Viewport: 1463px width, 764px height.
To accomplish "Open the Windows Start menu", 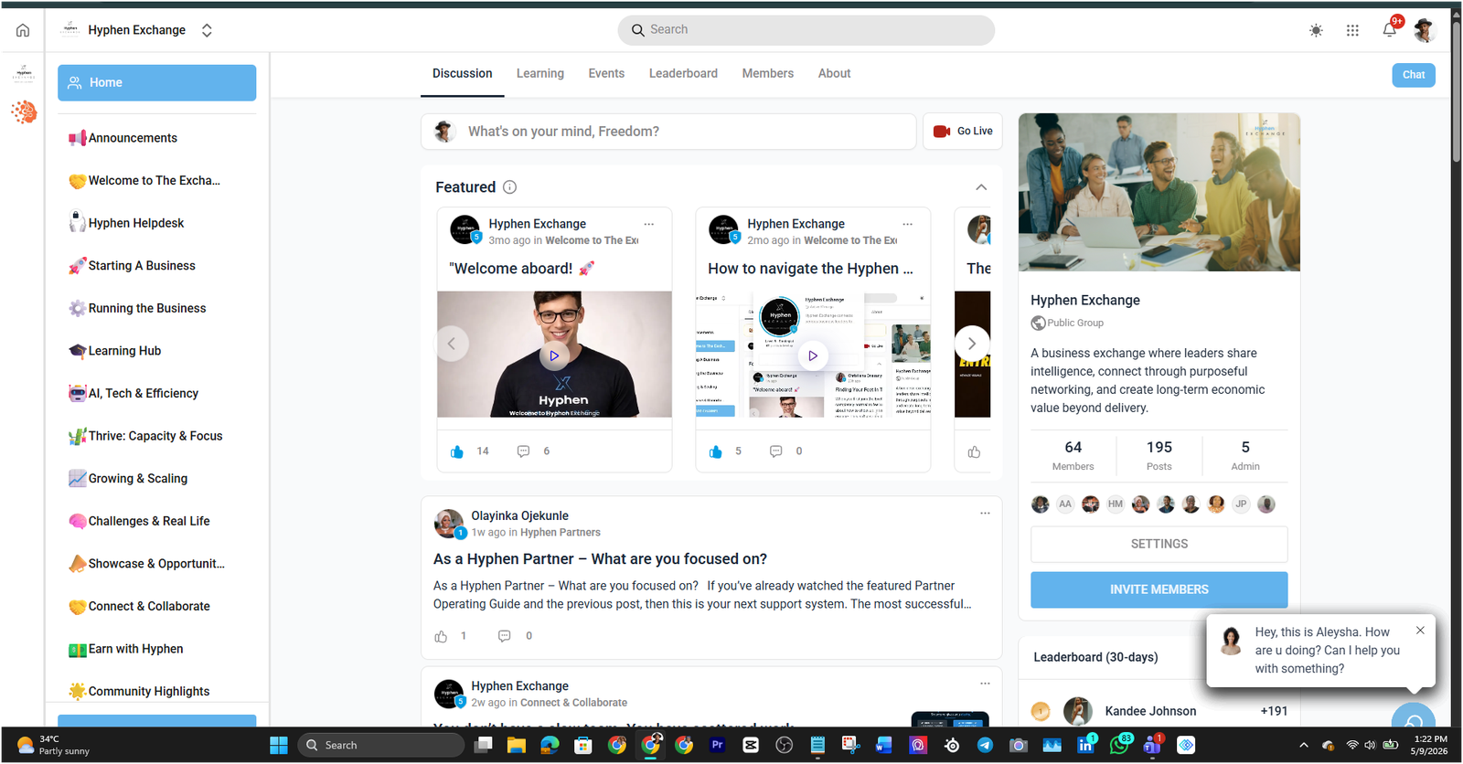I will (x=279, y=746).
